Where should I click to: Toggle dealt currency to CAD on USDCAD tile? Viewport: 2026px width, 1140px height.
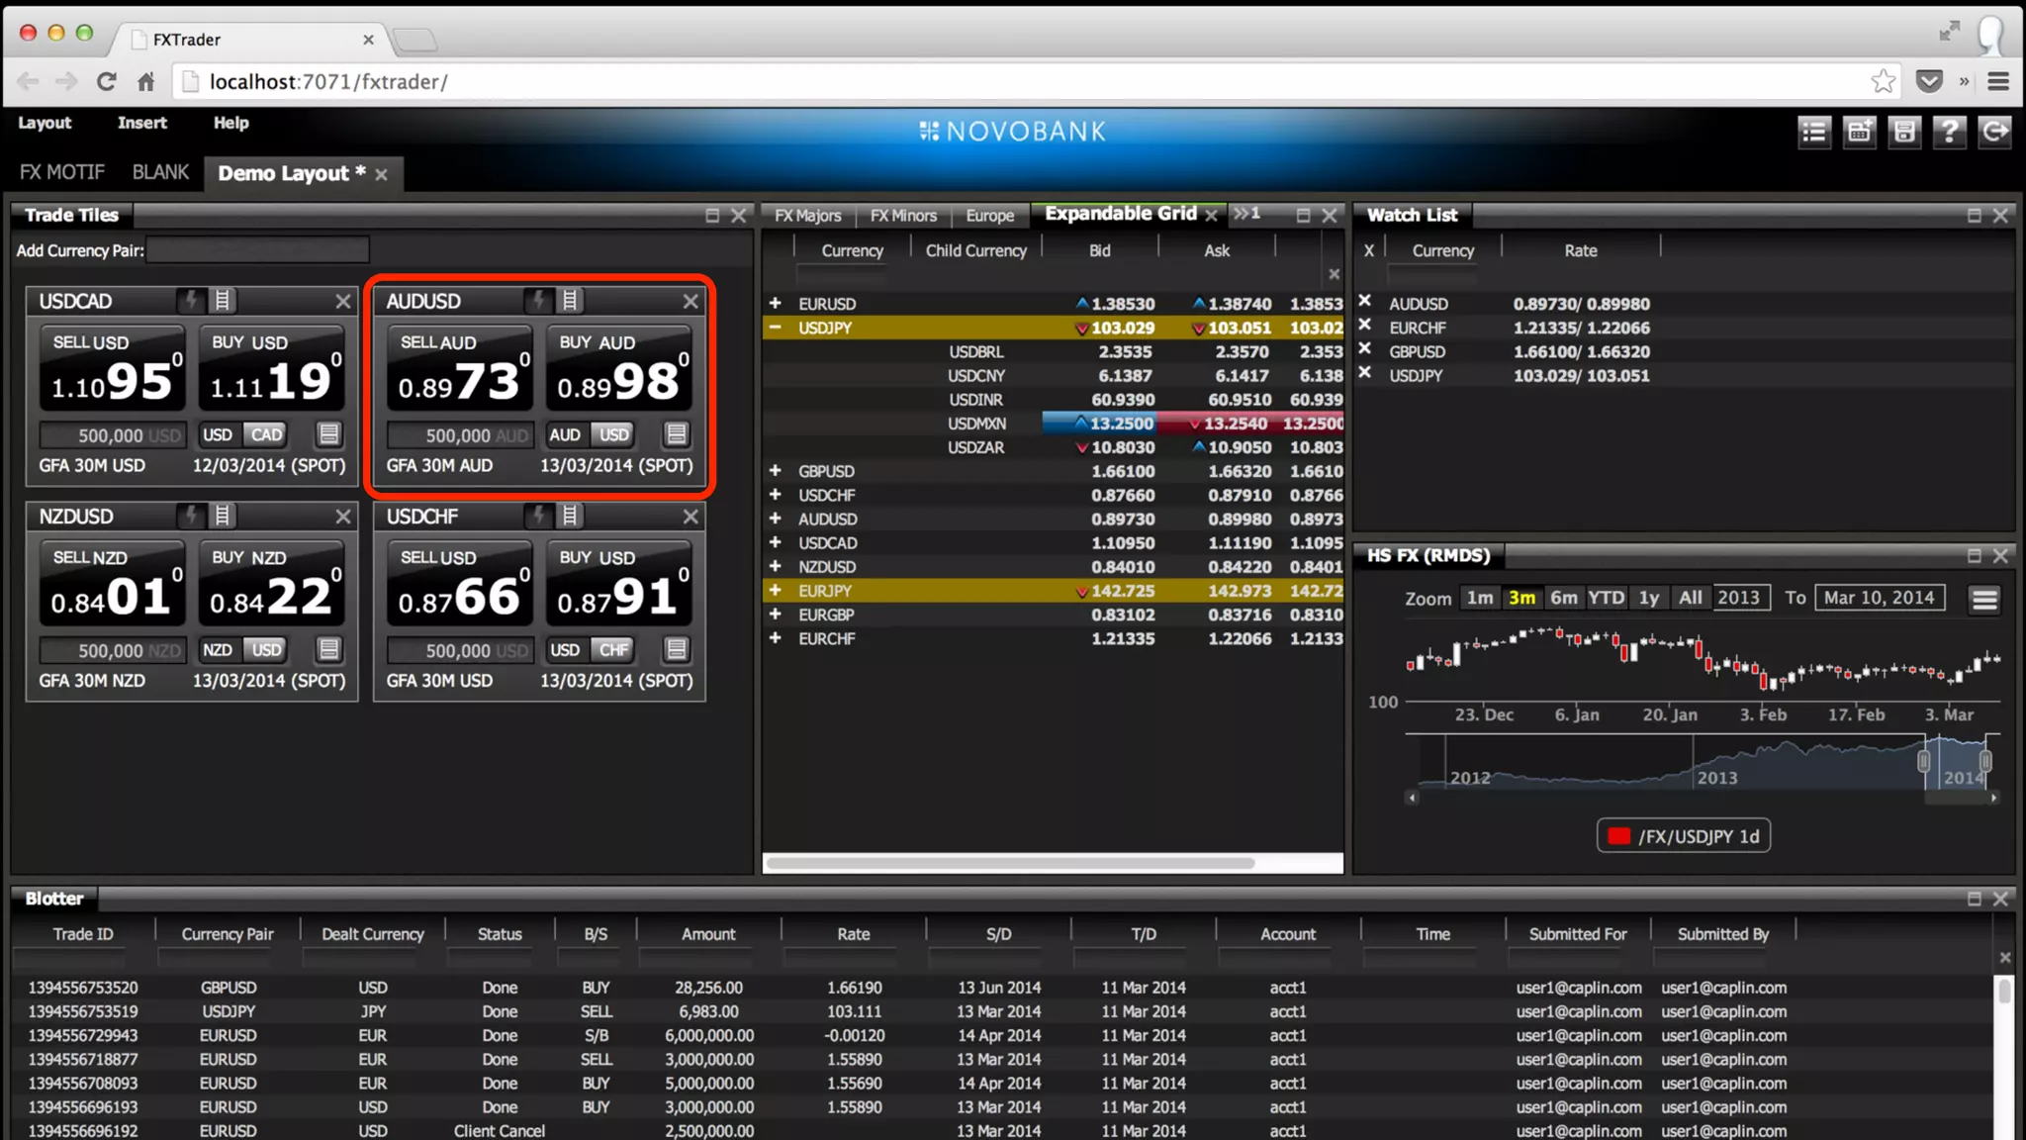click(266, 434)
